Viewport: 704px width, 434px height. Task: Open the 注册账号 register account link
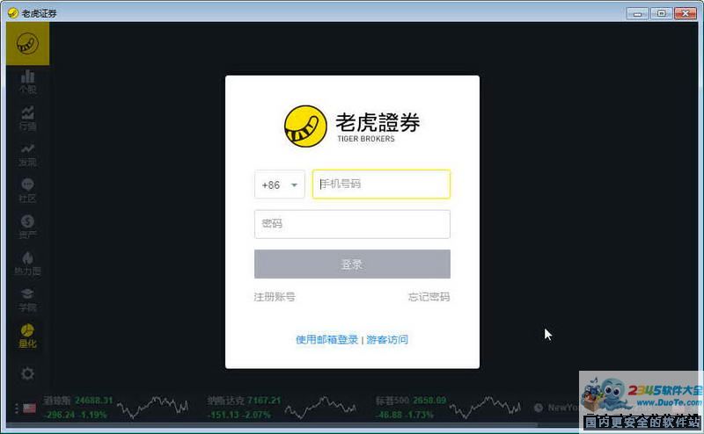[275, 297]
